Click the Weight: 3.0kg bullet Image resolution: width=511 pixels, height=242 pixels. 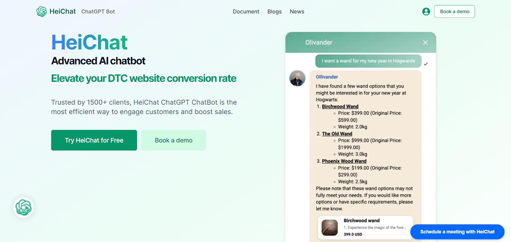[x=353, y=154]
